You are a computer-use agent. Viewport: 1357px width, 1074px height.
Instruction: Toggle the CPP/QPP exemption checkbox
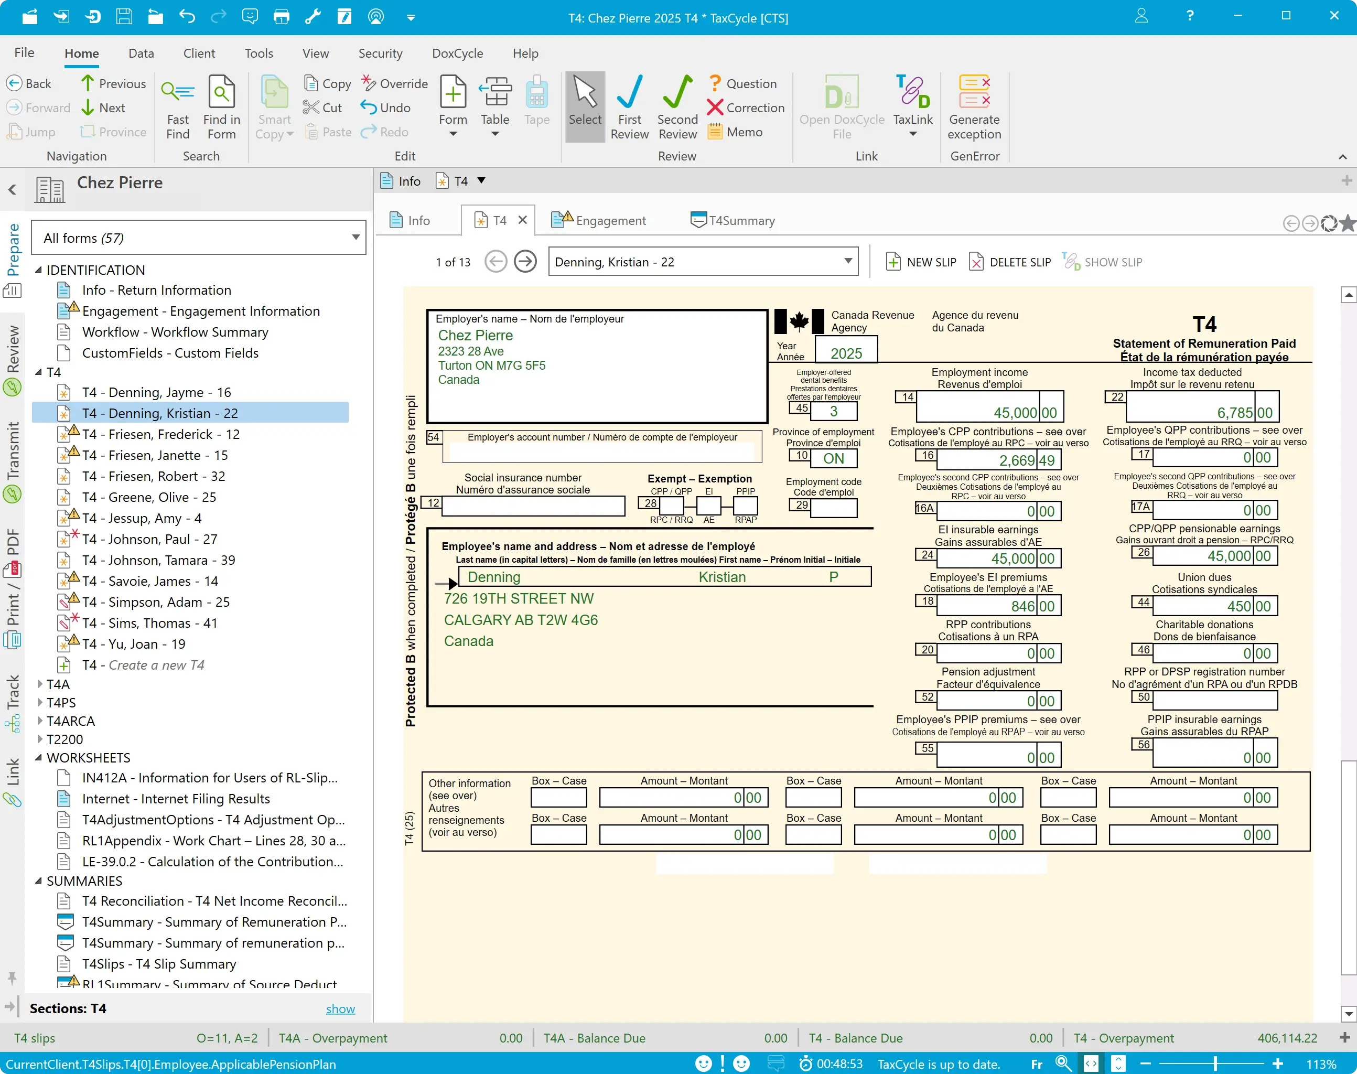[671, 506]
